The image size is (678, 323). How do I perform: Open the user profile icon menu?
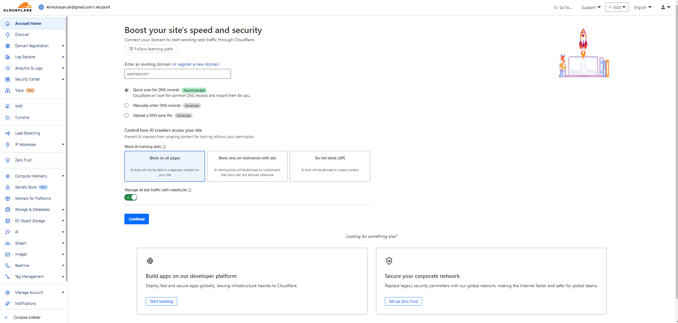[665, 7]
